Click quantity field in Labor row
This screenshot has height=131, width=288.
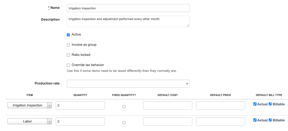point(80,122)
